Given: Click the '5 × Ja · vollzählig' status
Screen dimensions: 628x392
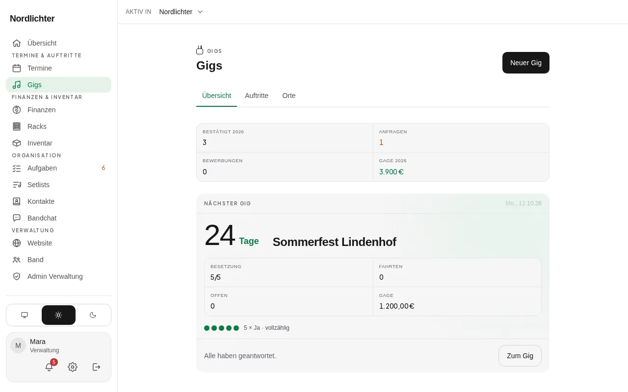Looking at the screenshot, I should [266, 328].
